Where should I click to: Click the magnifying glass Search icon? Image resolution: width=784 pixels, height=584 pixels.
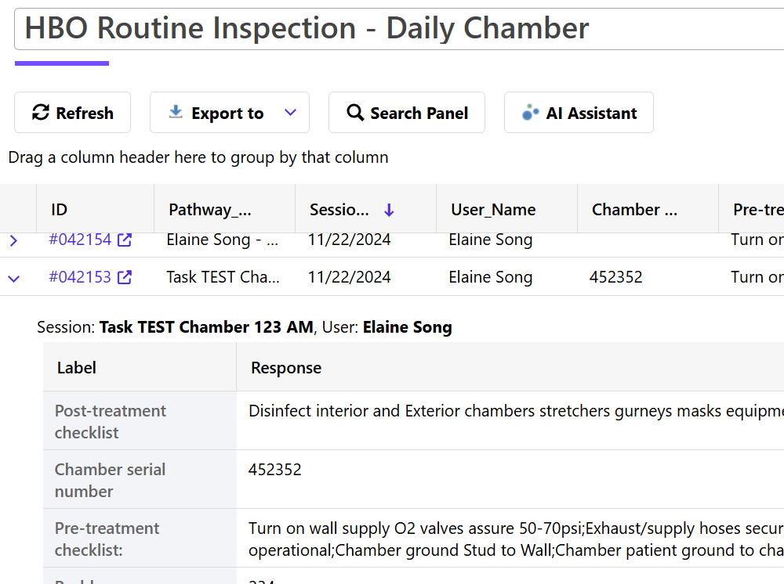(355, 112)
